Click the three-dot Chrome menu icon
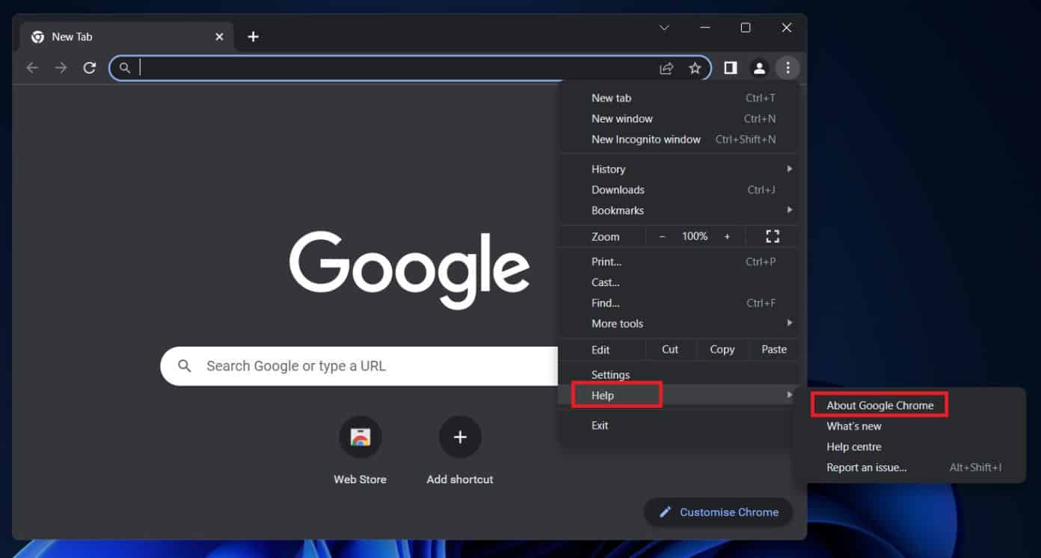This screenshot has width=1041, height=558. point(787,68)
